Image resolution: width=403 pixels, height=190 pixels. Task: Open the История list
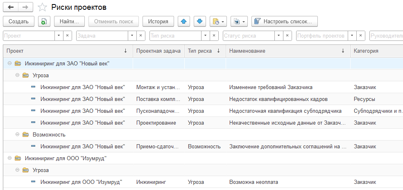click(158, 21)
